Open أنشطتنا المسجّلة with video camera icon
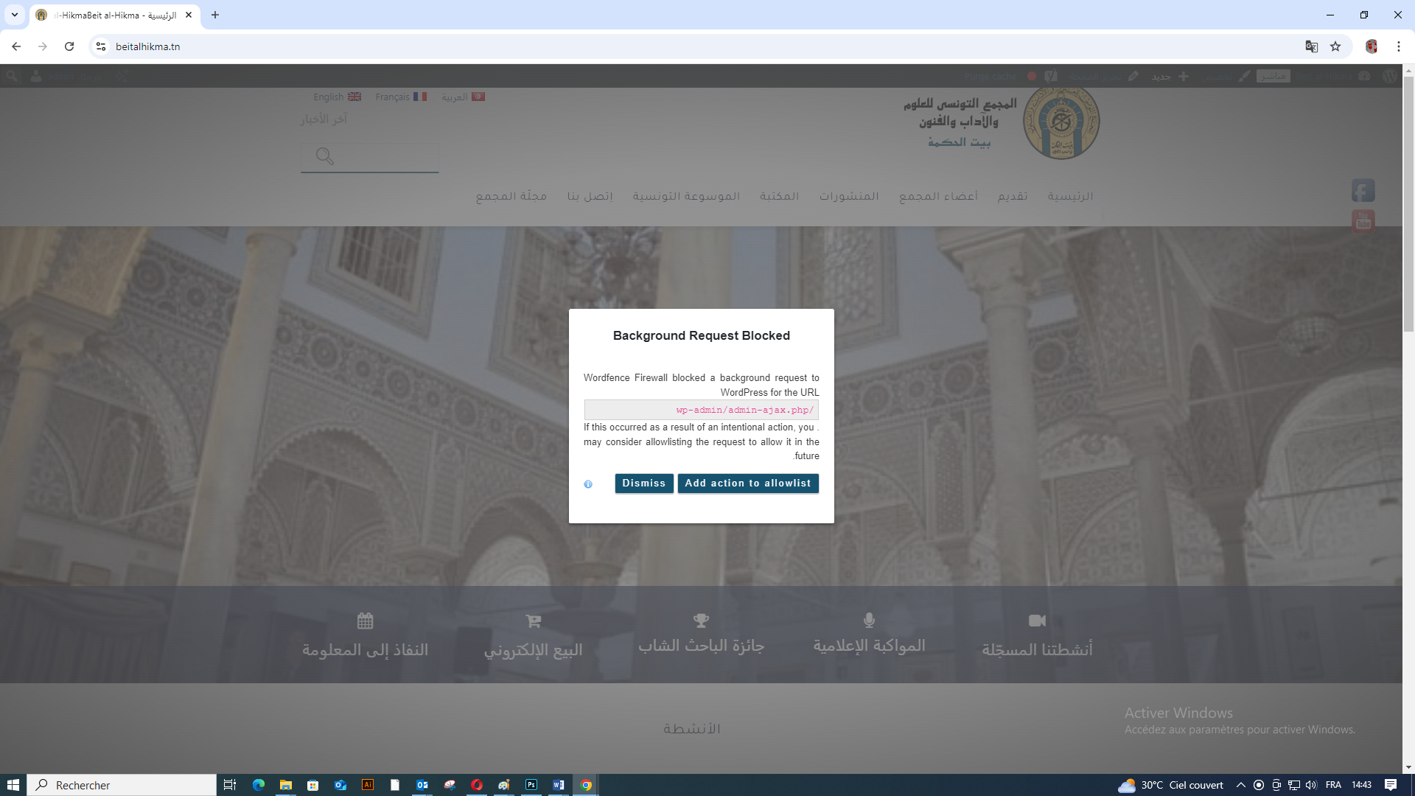Image resolution: width=1415 pixels, height=796 pixels. coord(1037,635)
